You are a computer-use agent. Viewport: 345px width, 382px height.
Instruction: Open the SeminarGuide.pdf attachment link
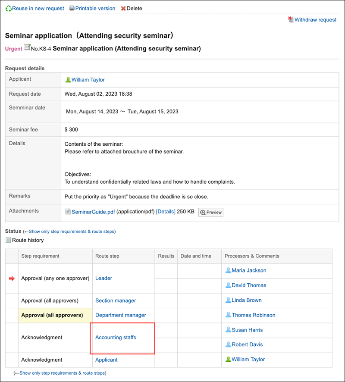point(93,212)
